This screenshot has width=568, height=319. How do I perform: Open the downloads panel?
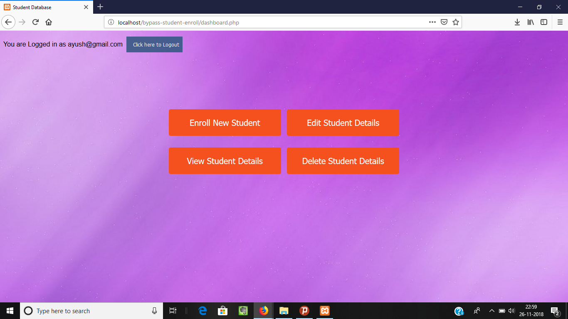pyautogui.click(x=517, y=22)
